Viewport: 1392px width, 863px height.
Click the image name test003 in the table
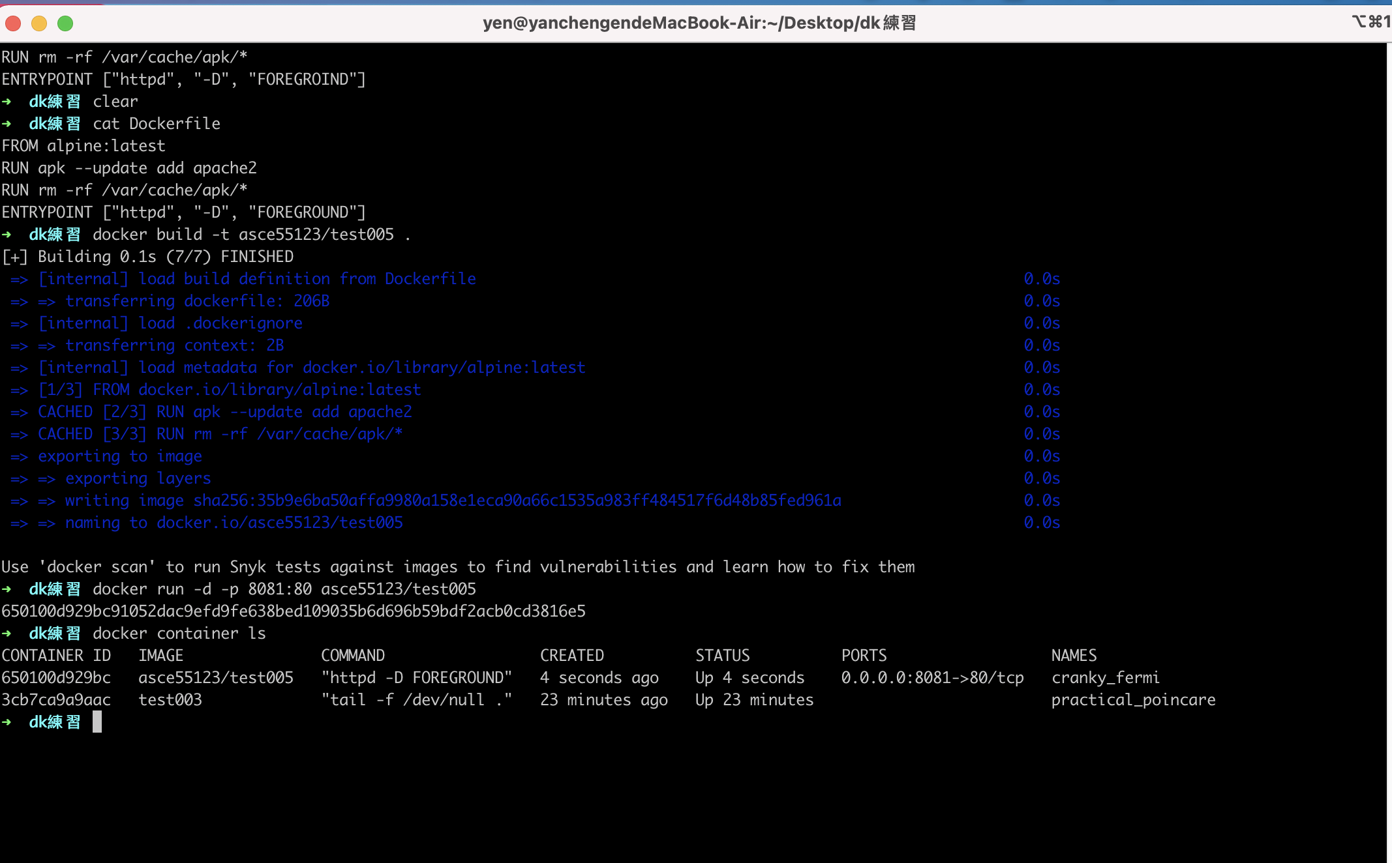170,700
